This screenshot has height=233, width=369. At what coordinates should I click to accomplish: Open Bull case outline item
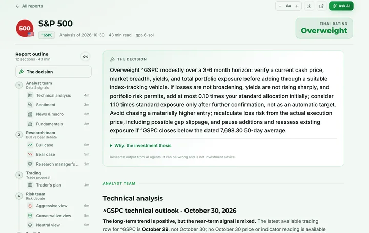[58, 145]
